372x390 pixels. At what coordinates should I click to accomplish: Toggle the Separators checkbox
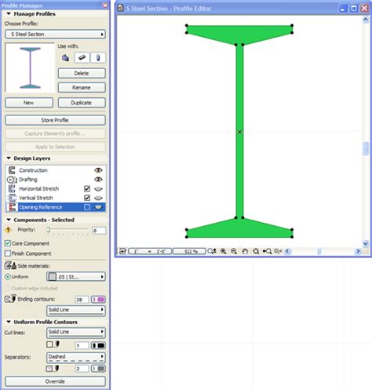click(49, 369)
